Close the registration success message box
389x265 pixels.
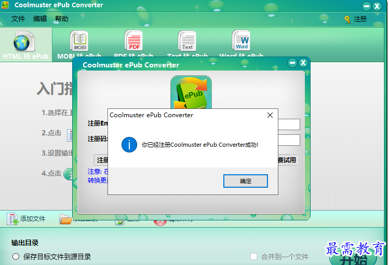[270, 115]
